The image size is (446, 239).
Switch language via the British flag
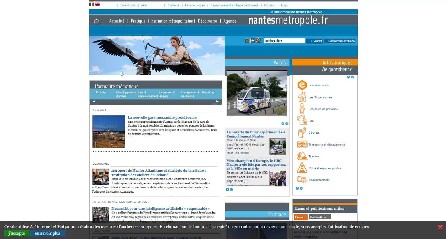(x=98, y=4)
